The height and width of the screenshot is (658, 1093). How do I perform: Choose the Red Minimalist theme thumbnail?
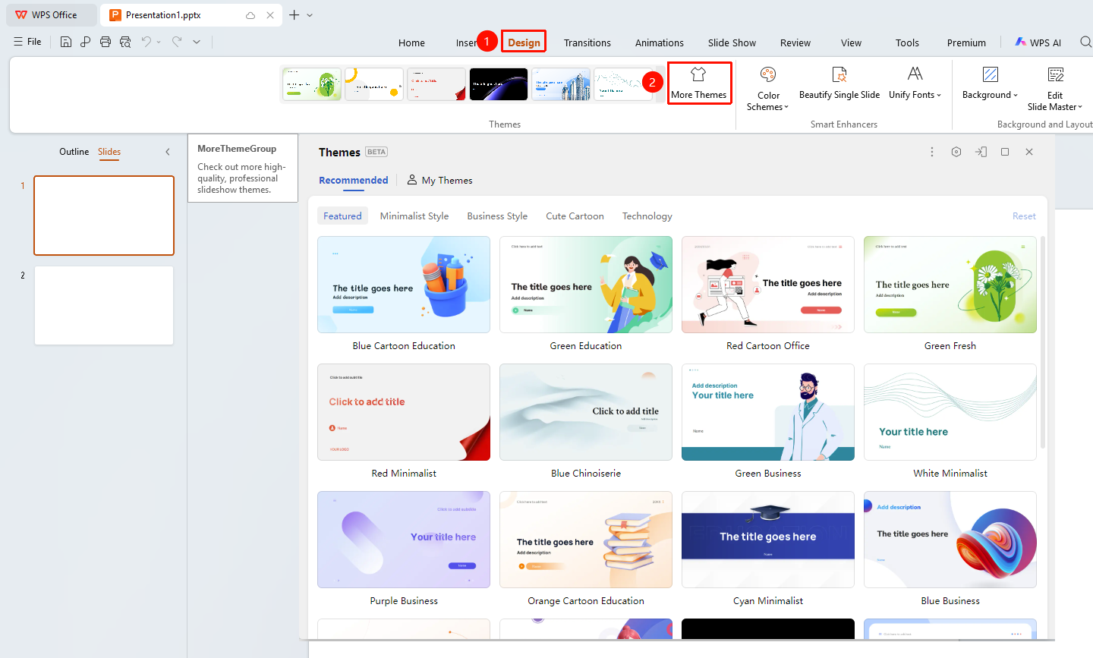404,412
